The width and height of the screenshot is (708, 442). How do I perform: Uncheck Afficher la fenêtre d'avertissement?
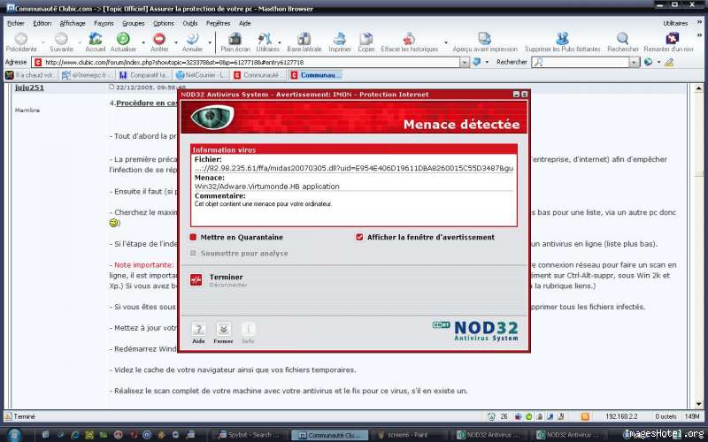(x=359, y=237)
